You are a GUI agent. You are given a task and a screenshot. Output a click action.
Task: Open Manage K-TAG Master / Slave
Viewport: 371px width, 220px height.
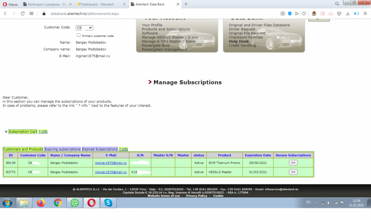[x=168, y=41]
